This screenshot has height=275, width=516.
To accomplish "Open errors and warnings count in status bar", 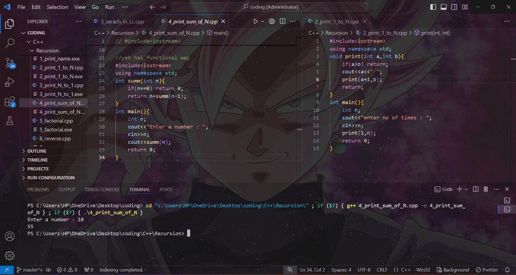I will point(67,270).
